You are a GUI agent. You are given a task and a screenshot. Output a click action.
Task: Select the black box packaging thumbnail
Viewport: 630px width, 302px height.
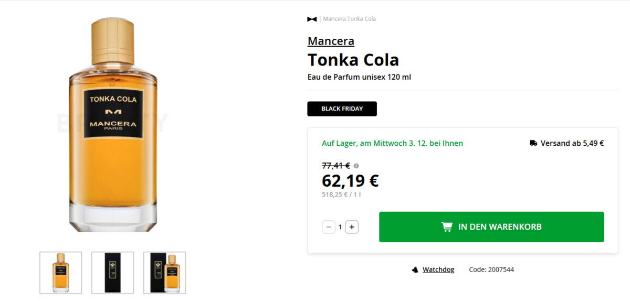113,273
